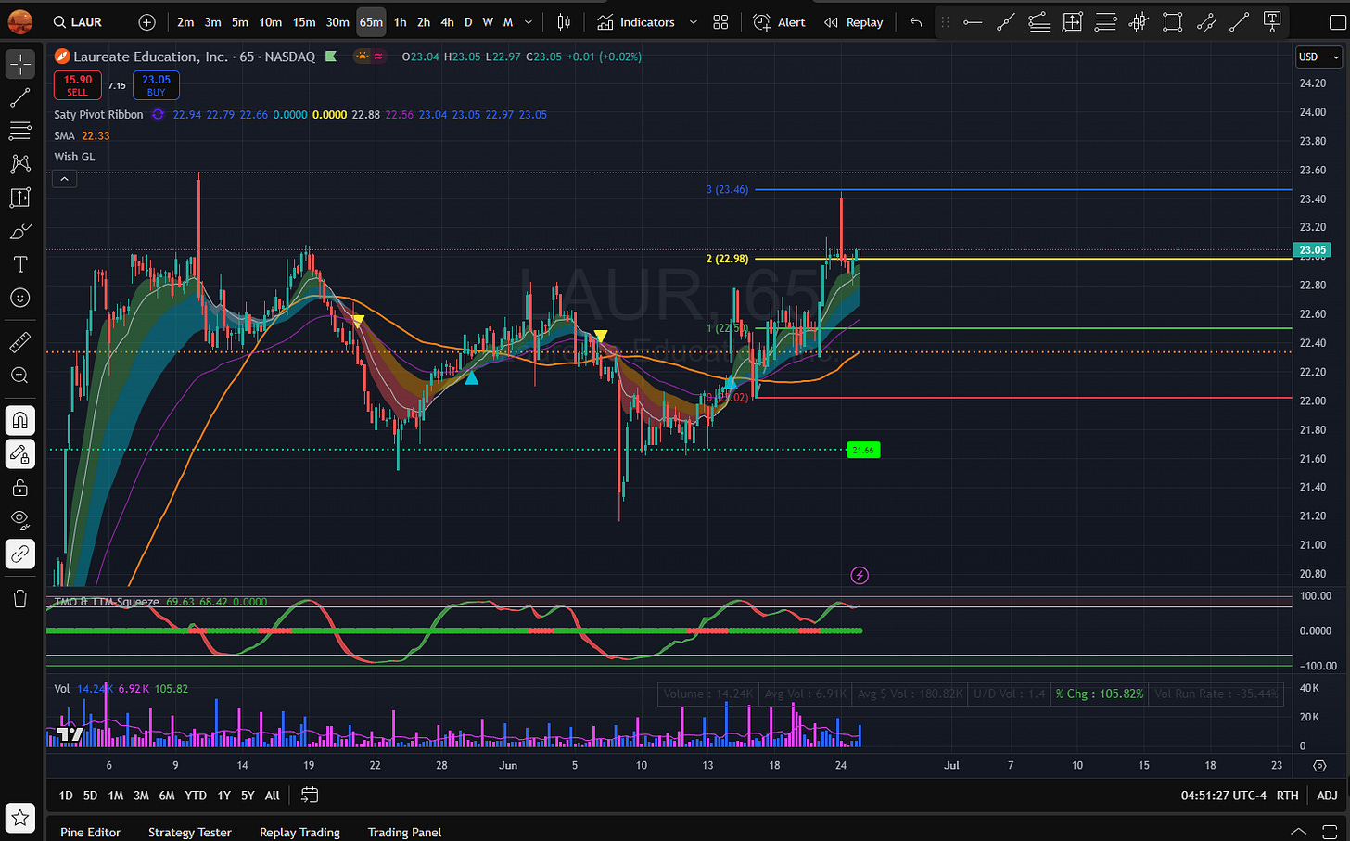This screenshot has width=1350, height=841.
Task: Expand the indicator favorites dropdown arrow
Action: 693,22
